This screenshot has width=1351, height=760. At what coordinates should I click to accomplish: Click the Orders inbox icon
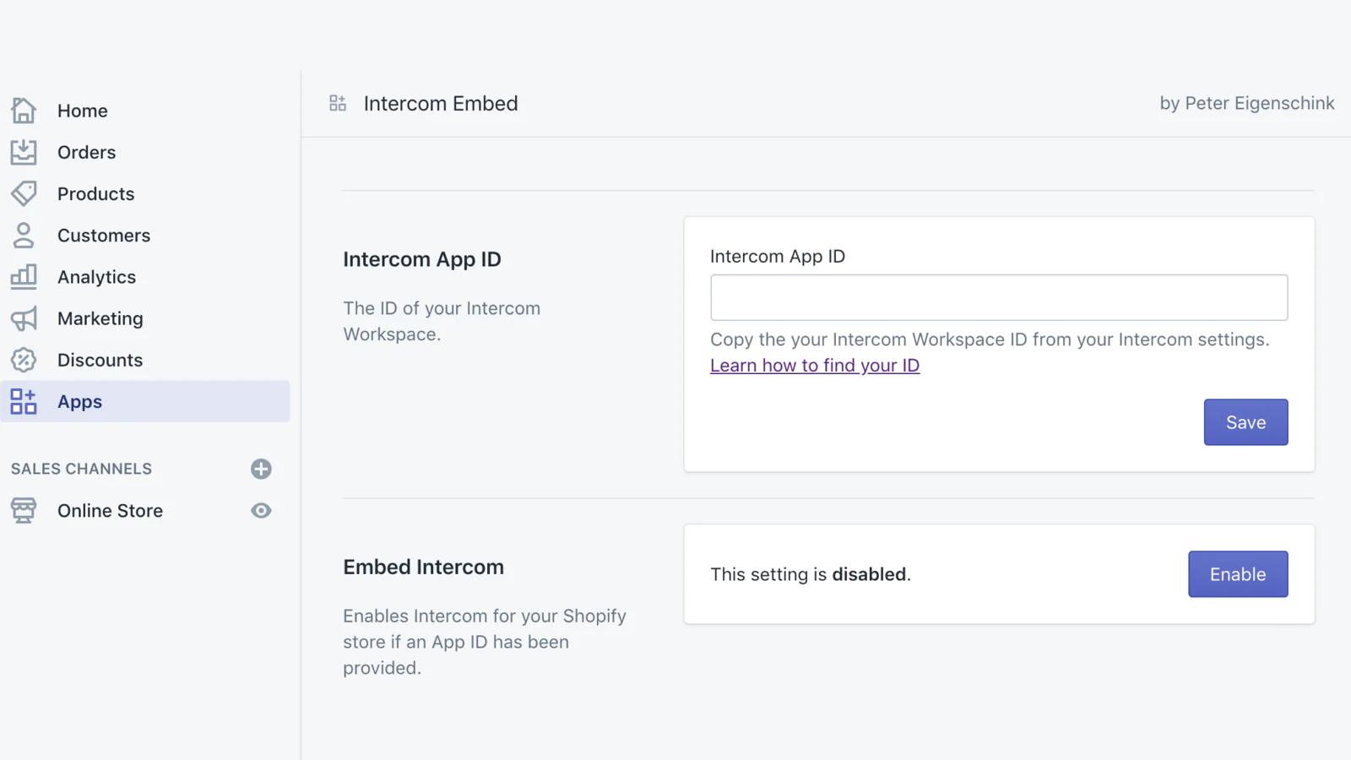click(24, 152)
